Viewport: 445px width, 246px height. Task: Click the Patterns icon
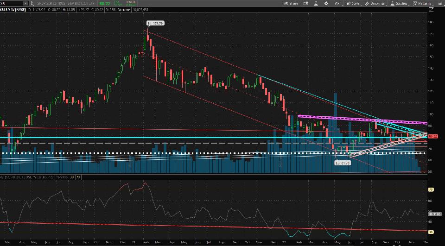422,3
